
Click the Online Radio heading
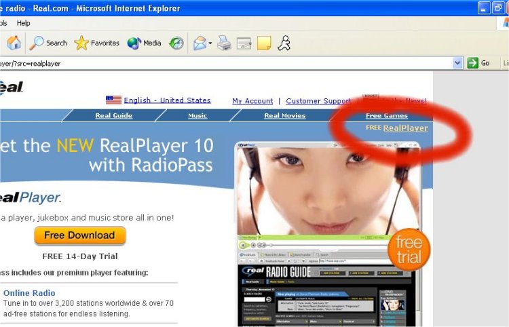(29, 293)
